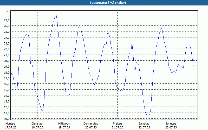Click the 20,0 axis value
Viewport: 208px width, 130px height.
7,61
